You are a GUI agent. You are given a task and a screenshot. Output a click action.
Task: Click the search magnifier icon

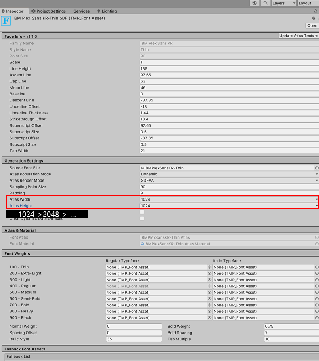coord(265,3)
